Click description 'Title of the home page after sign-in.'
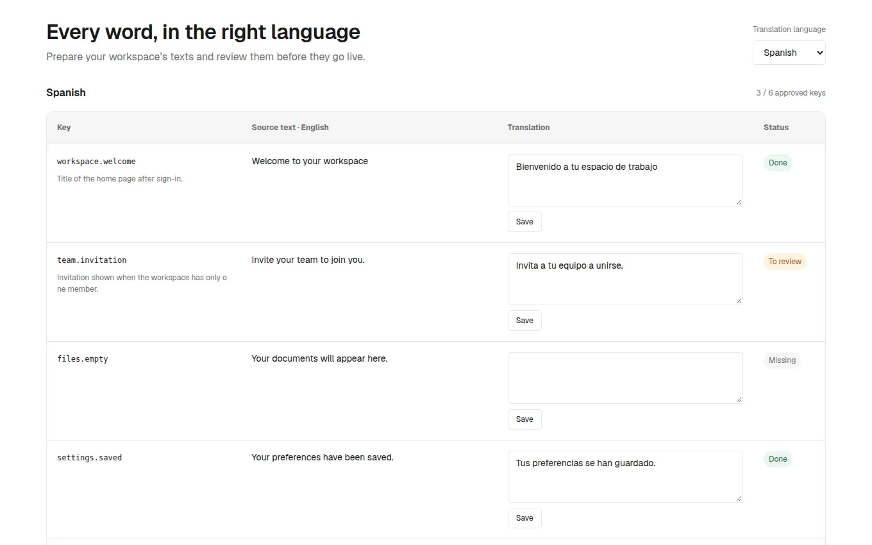This screenshot has width=872, height=545. [x=120, y=179]
